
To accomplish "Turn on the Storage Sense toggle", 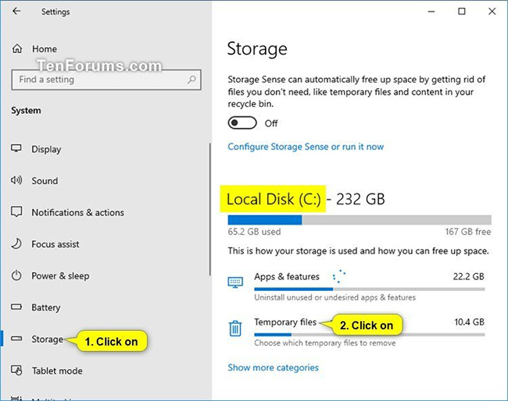I will pos(242,123).
